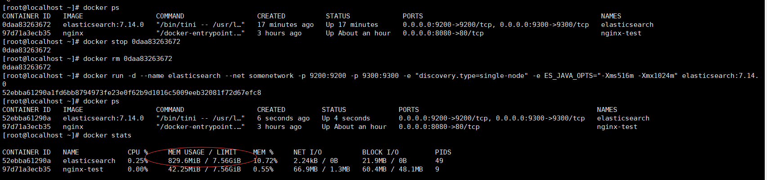767x180 pixels.
Task: Click the "docker rm 0daa83263672" command text
Action: click(128, 59)
